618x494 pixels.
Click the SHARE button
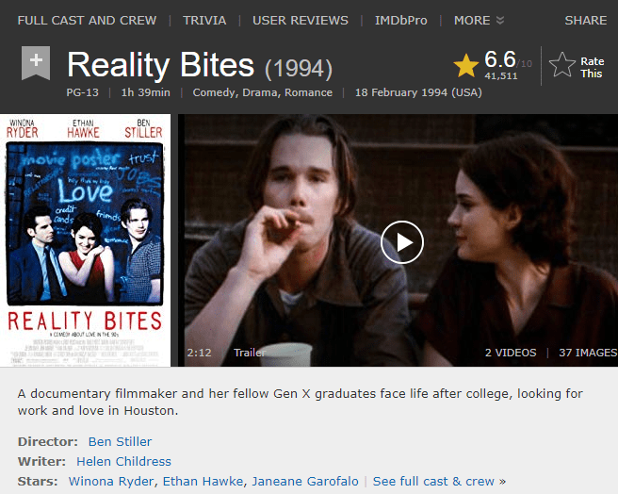pos(585,20)
